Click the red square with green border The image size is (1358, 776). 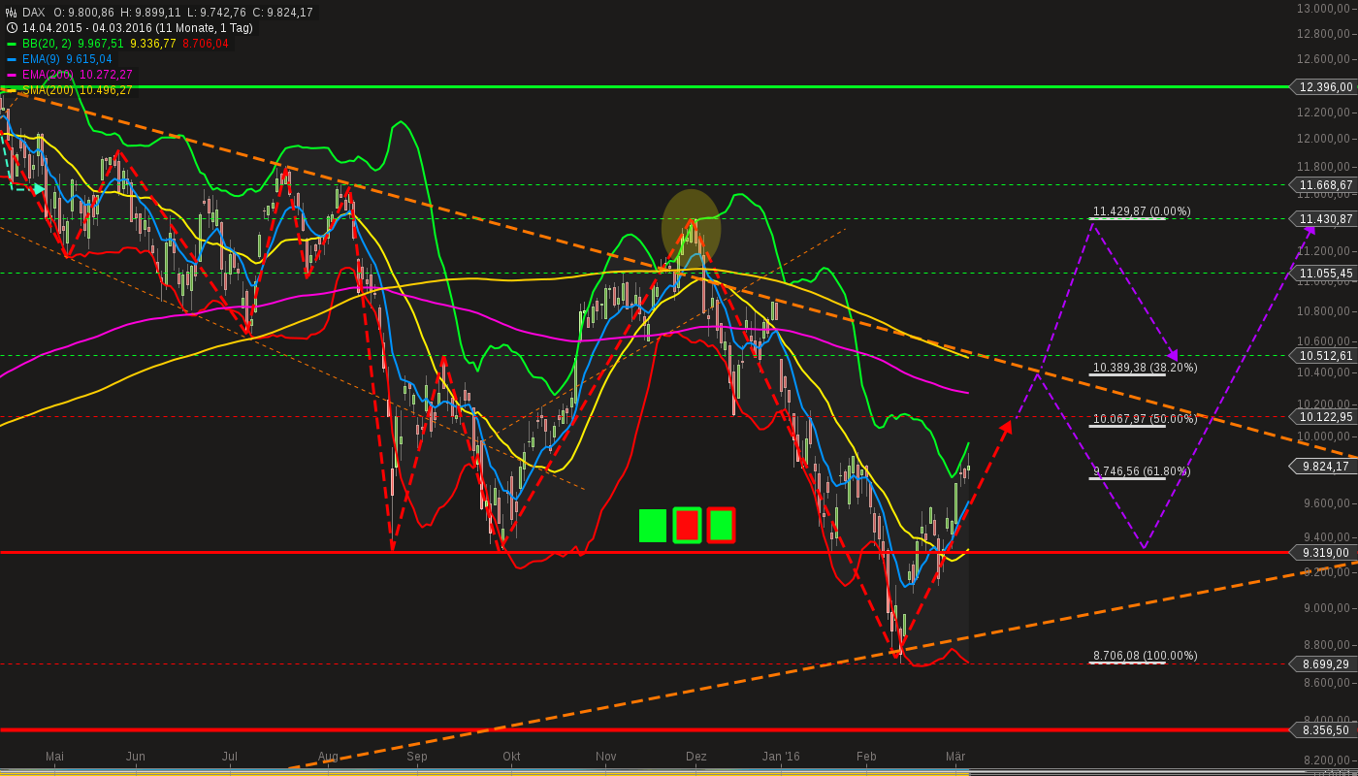(688, 526)
